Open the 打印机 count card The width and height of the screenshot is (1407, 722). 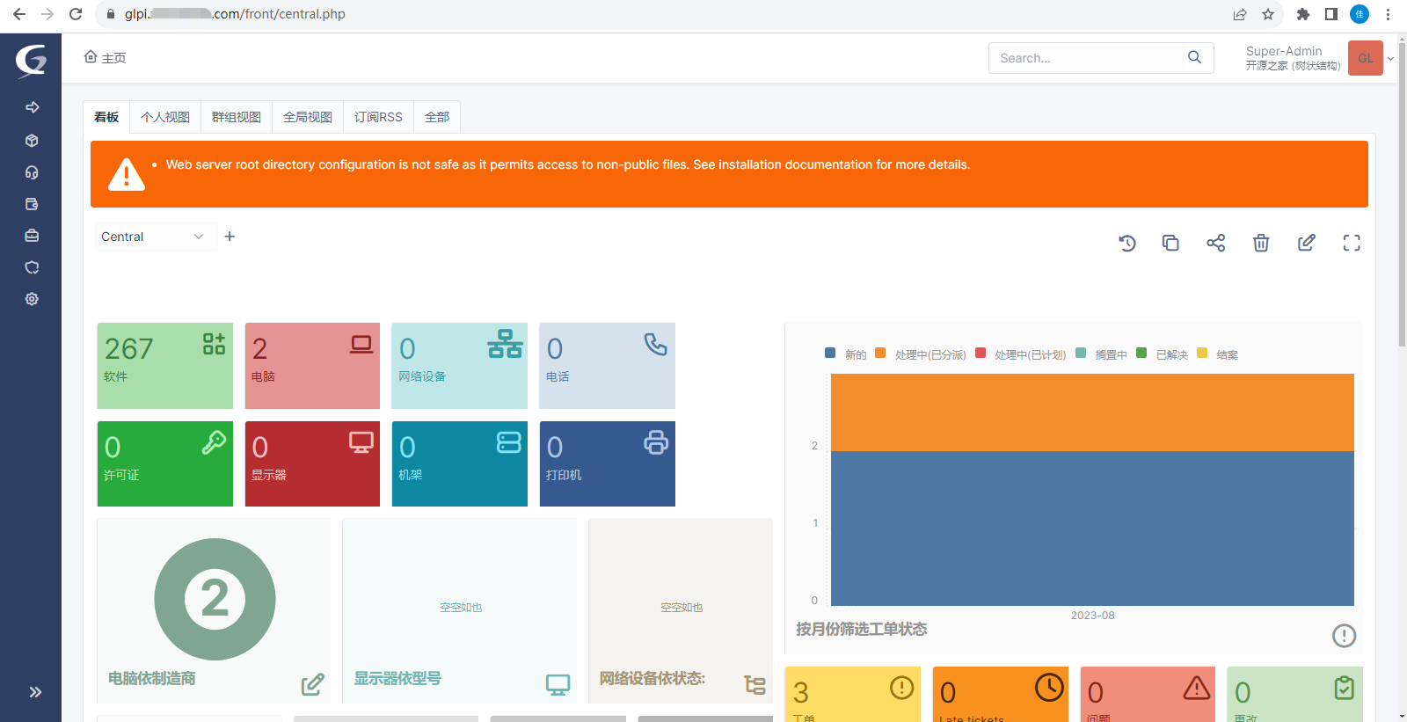point(608,464)
